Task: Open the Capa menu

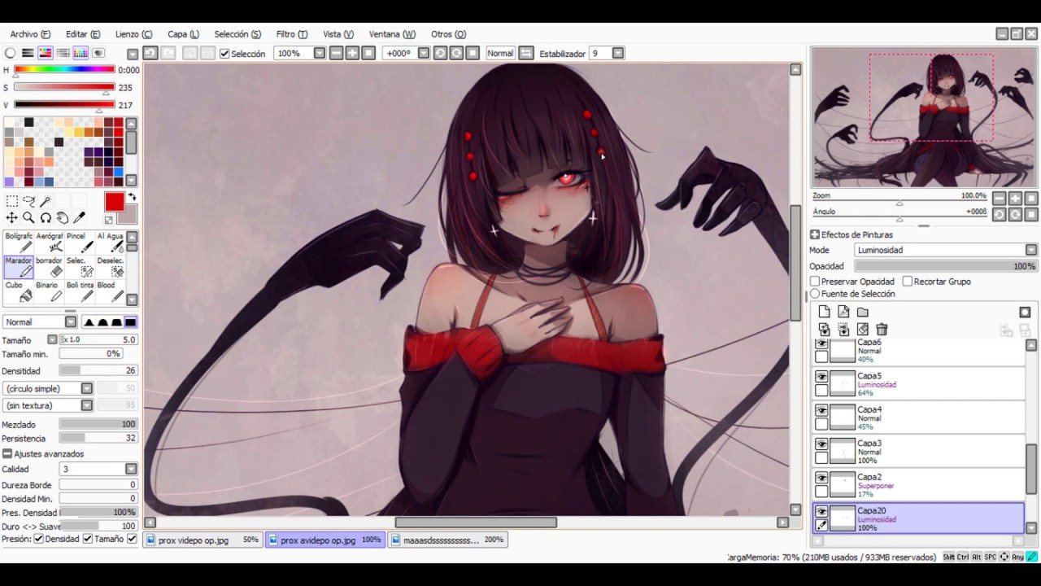Action: point(183,34)
